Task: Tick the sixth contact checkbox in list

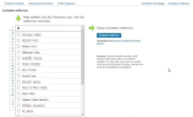Action: click(18, 64)
